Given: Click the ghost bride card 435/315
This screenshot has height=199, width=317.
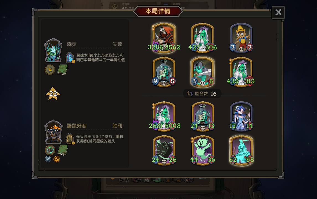Looking at the screenshot, I should point(241,72).
